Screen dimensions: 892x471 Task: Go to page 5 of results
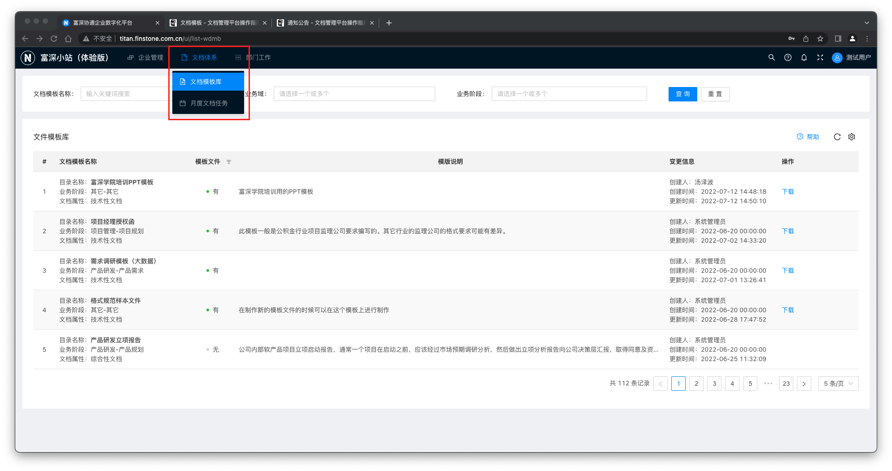click(x=750, y=384)
